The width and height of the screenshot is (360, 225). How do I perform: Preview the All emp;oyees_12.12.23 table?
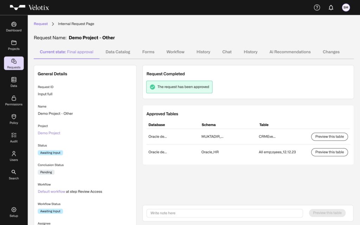click(329, 152)
